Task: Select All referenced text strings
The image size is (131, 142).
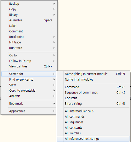Action: click(93, 139)
